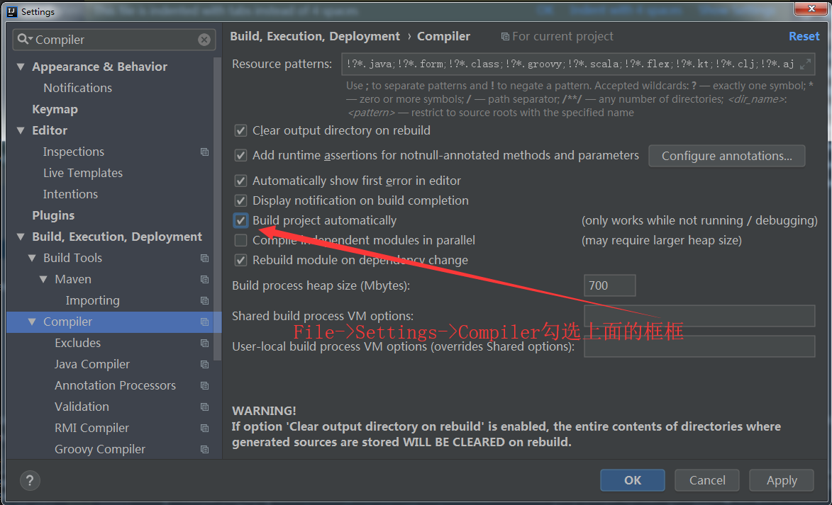
Task: Clear the Compiler search field text
Action: 204,40
